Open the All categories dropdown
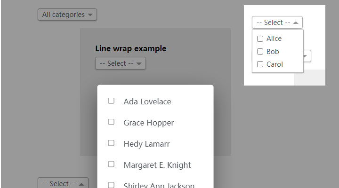339x188 pixels. pos(67,15)
